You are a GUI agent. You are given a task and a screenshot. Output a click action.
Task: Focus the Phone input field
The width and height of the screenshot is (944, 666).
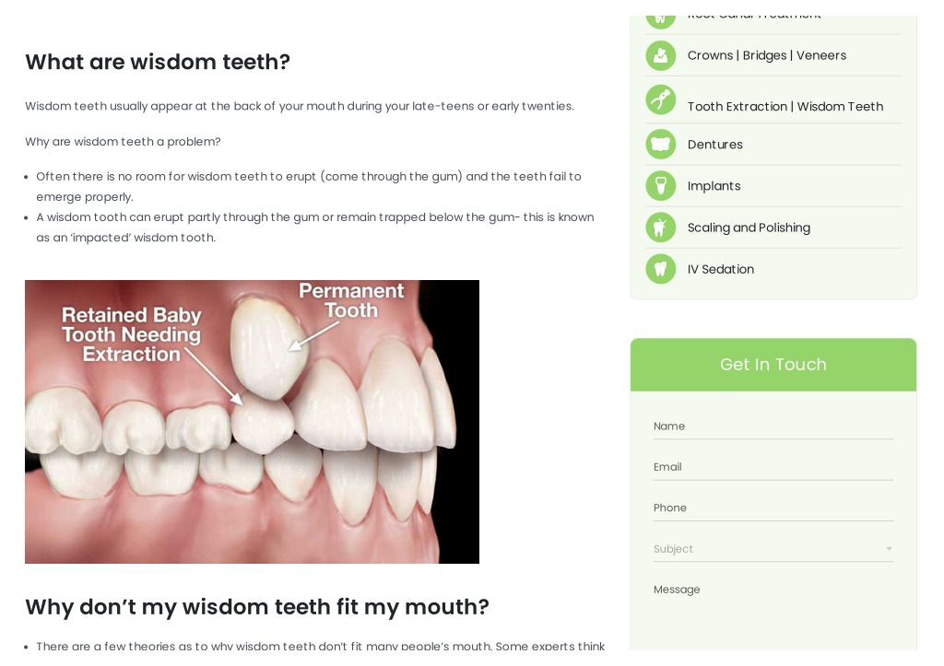coord(773,508)
